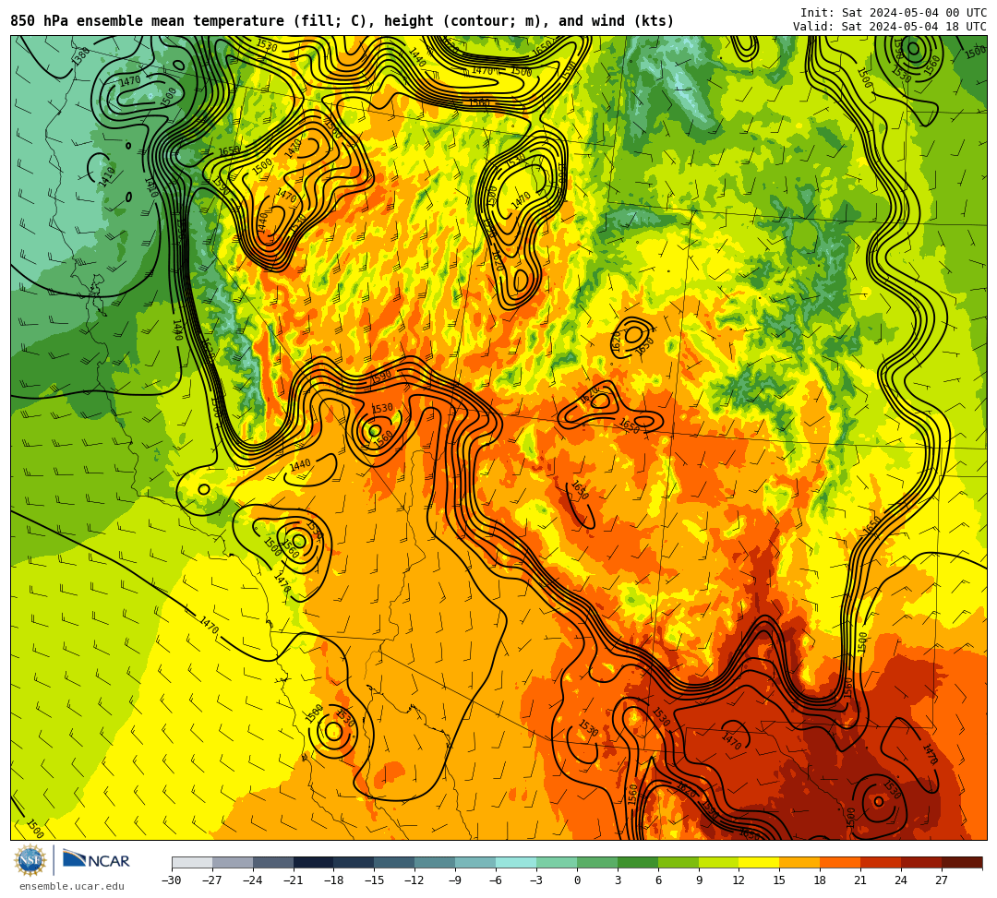997x898 pixels.
Task: Click the 24 colorbar tick label
Action: (902, 880)
